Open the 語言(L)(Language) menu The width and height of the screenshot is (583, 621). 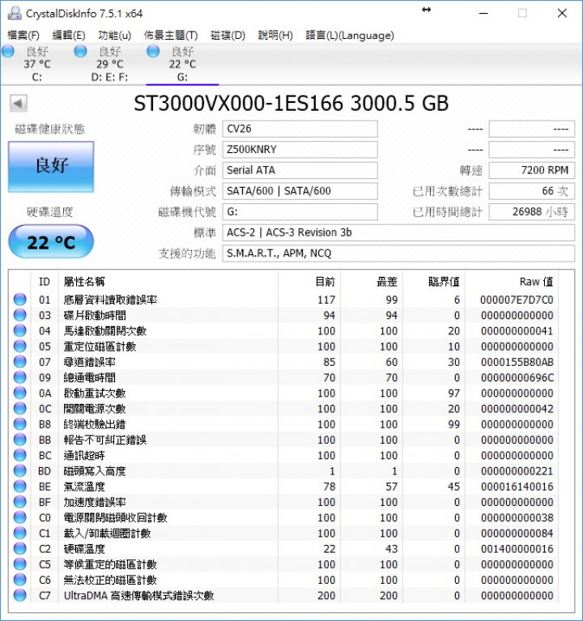point(350,36)
